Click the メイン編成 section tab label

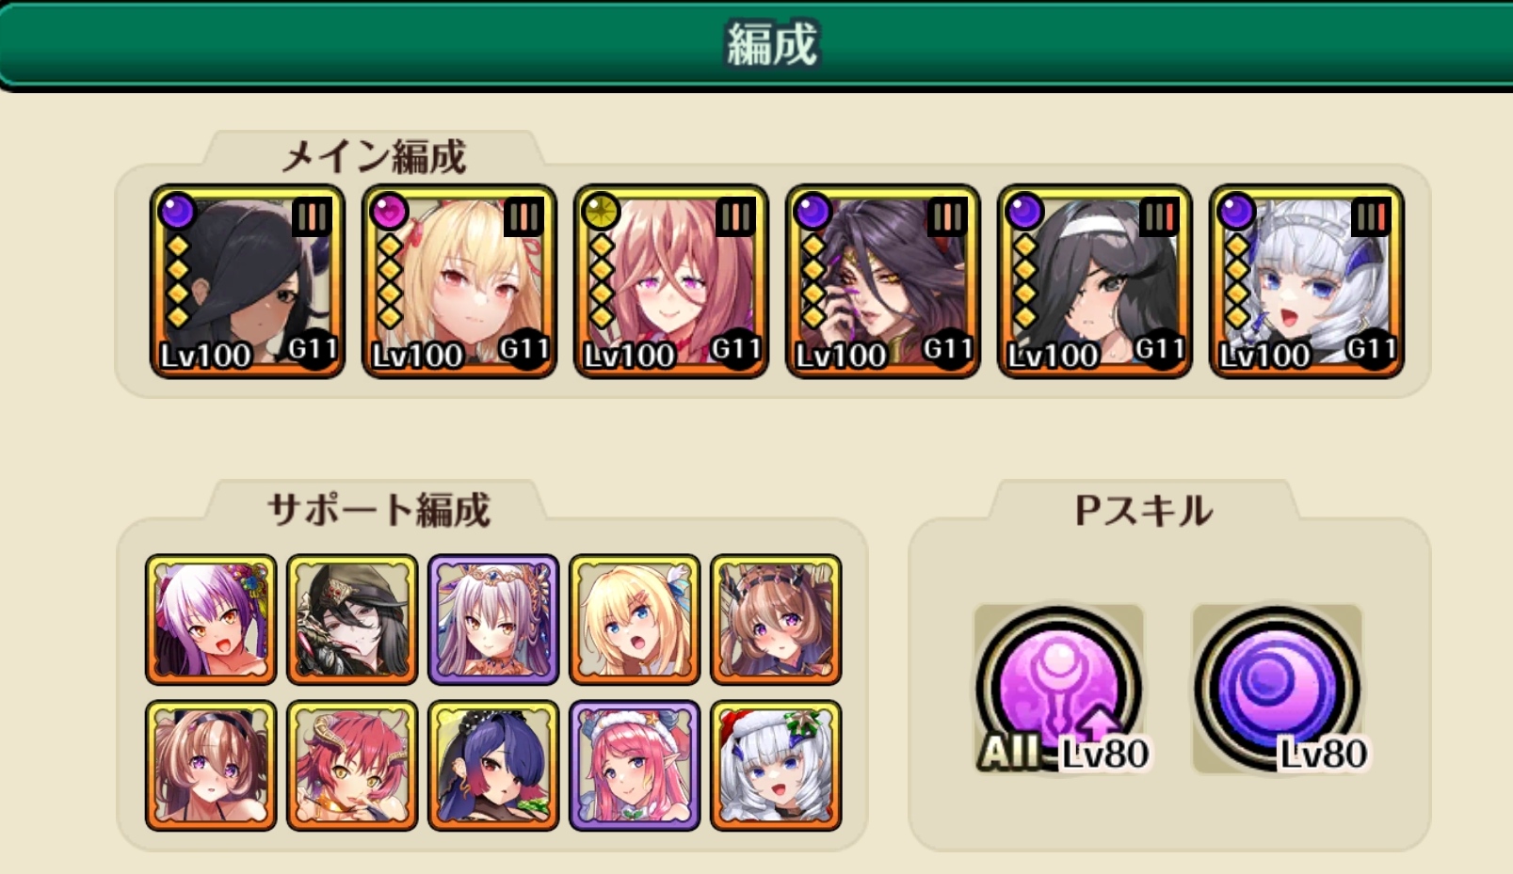pyautogui.click(x=374, y=156)
